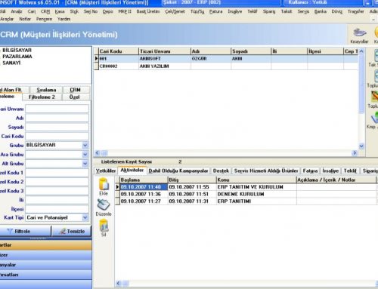Click the Temizle button

tap(72, 231)
